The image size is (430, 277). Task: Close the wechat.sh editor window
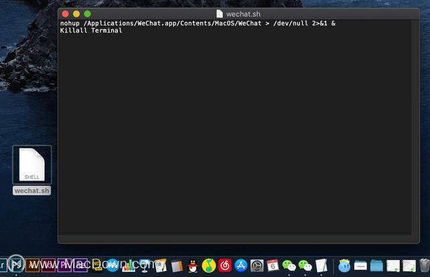[65, 14]
